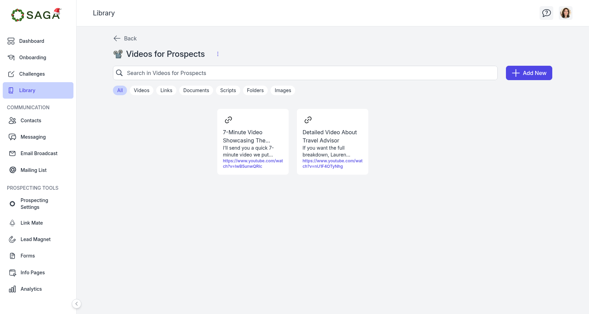Open Link Mate tool
Viewport: 589px width, 314px height.
[x=32, y=223]
